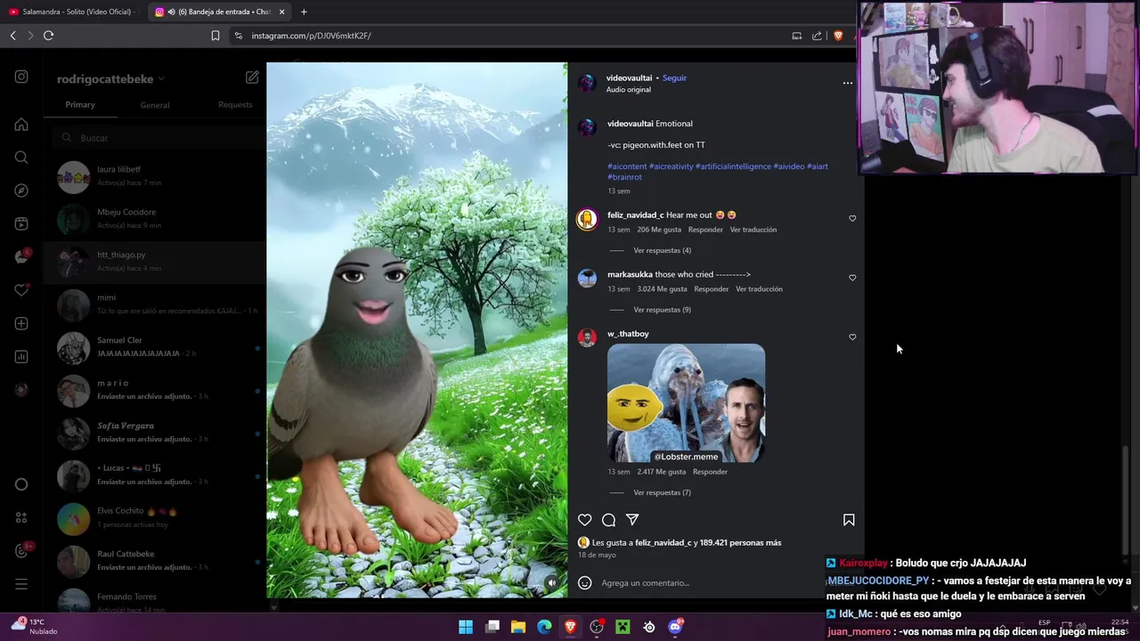Bookmark this page in the address bar
This screenshot has width=1140, height=641.
[x=216, y=36]
